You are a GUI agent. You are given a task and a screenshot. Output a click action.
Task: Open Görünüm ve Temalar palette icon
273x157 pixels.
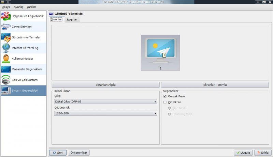coord(6,37)
